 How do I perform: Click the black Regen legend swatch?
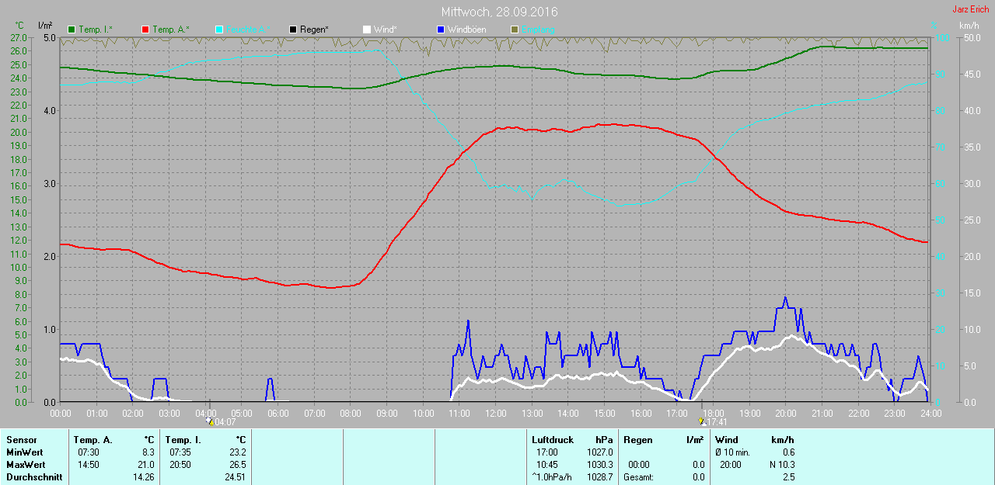pos(293,29)
